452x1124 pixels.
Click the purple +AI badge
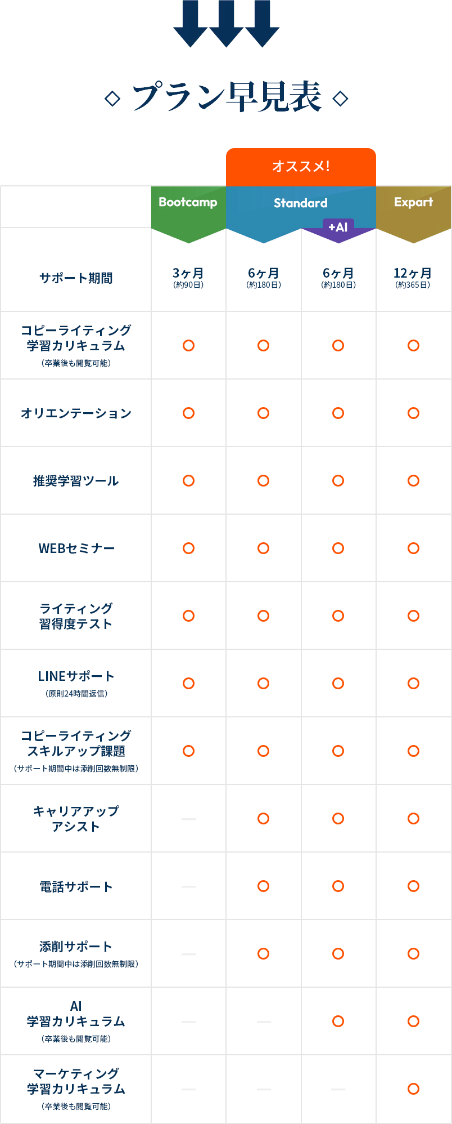338,228
